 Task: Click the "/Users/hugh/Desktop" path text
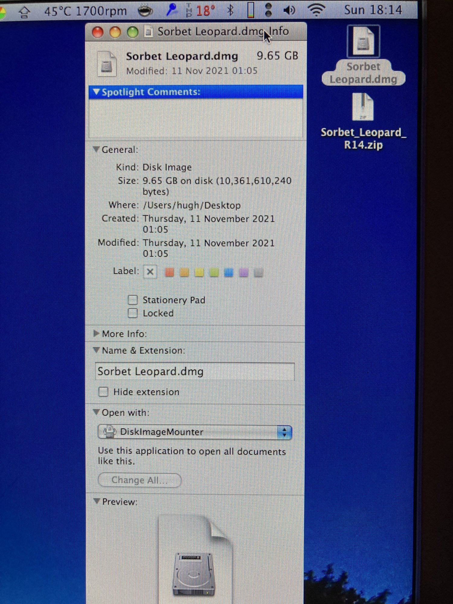pos(192,205)
